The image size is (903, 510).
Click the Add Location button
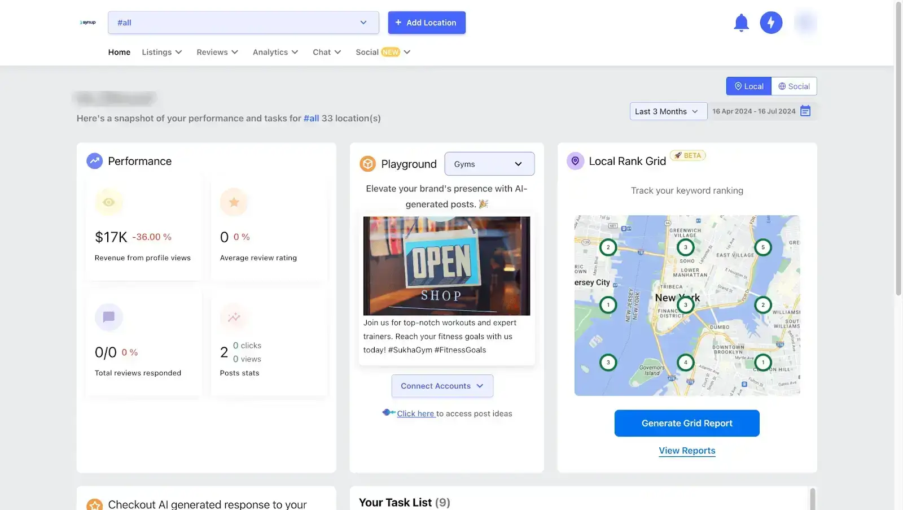427,23
